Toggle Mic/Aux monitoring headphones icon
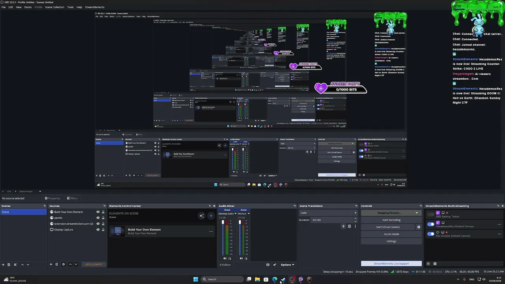Screen dimensions: 505x284 point(246,258)
